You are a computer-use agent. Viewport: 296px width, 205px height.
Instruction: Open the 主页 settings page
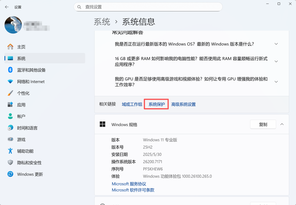tap(45, 47)
